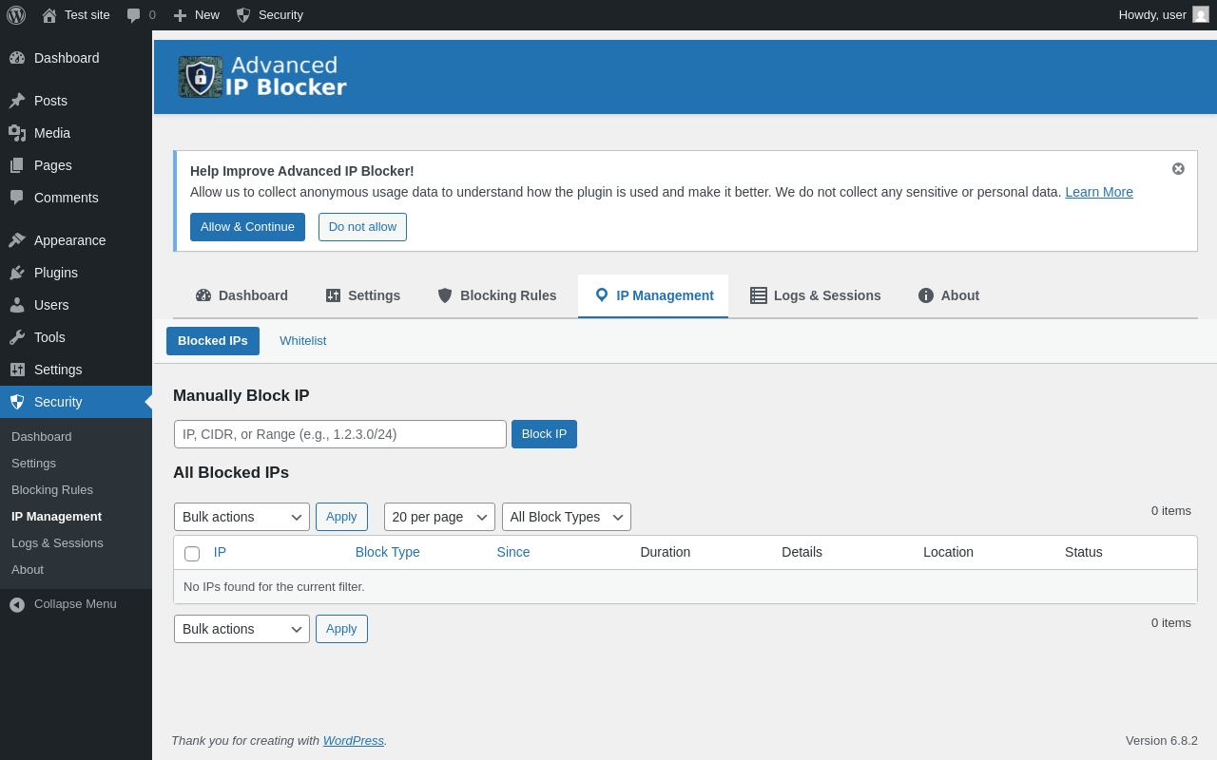Viewport: 1217px width, 760px height.
Task: Switch to the Blocking Rules tab
Action: [496, 295]
